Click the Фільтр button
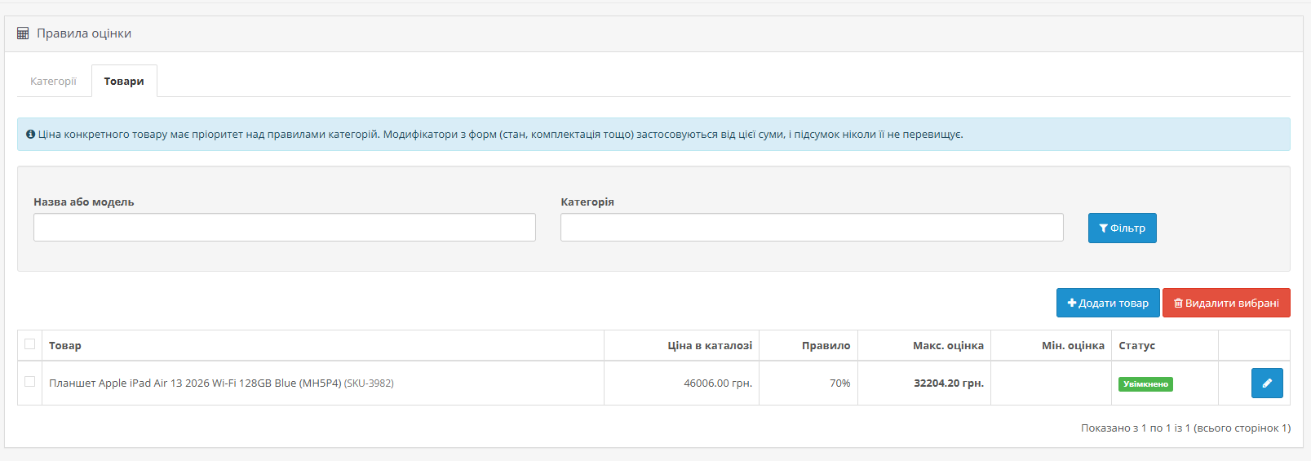 click(x=1122, y=228)
